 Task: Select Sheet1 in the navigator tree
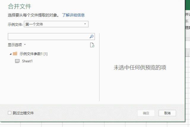click(x=27, y=61)
